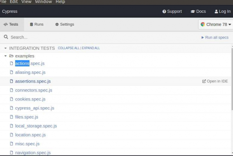Click the file icon beside aliasing.spec.js
This screenshot has height=156, width=233.
11,72
